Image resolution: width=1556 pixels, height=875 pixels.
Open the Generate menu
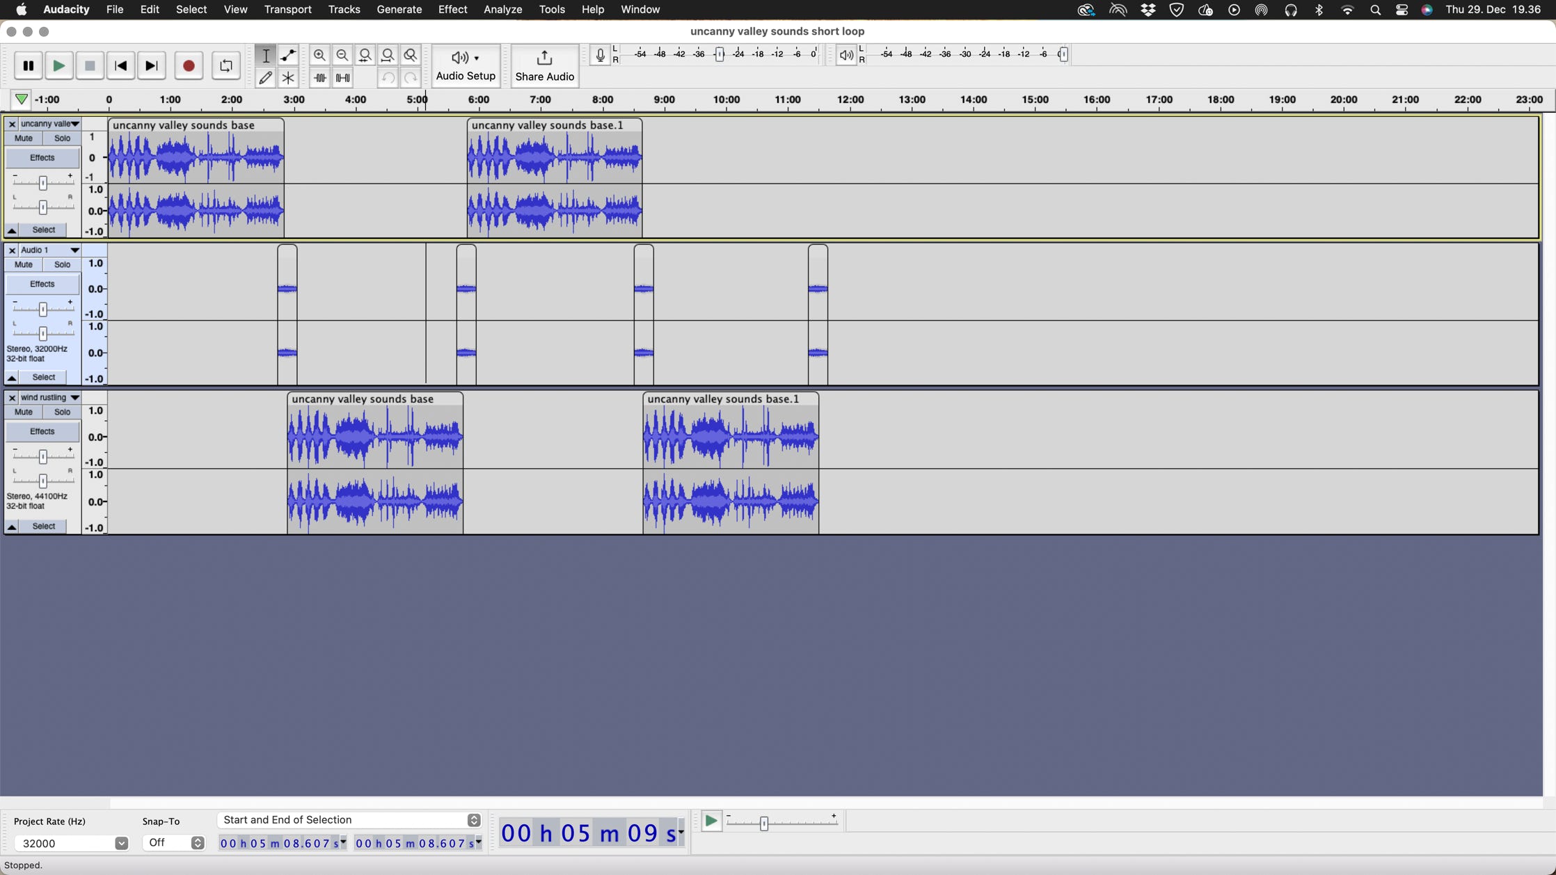[x=399, y=10]
